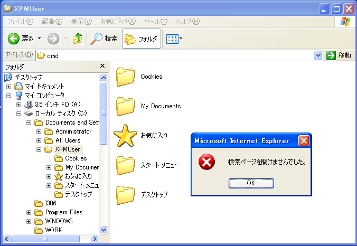357x246 pixels.
Task: Close the Microsoft Internet Explorer dialog
Action: pyautogui.click(x=304, y=141)
